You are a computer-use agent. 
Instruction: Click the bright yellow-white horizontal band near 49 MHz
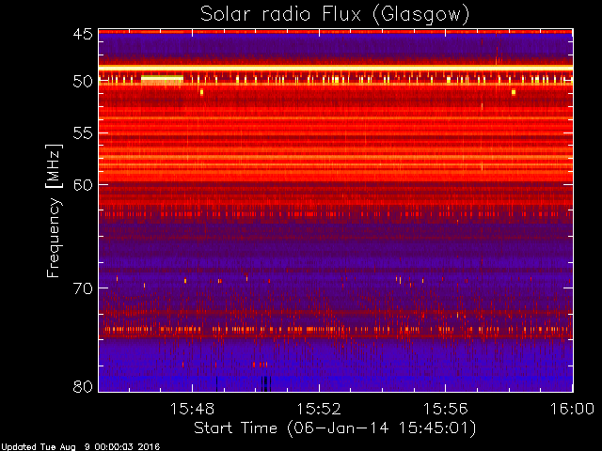[x=336, y=68]
